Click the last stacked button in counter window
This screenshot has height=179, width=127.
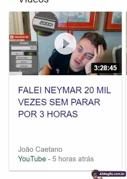(24, 66)
